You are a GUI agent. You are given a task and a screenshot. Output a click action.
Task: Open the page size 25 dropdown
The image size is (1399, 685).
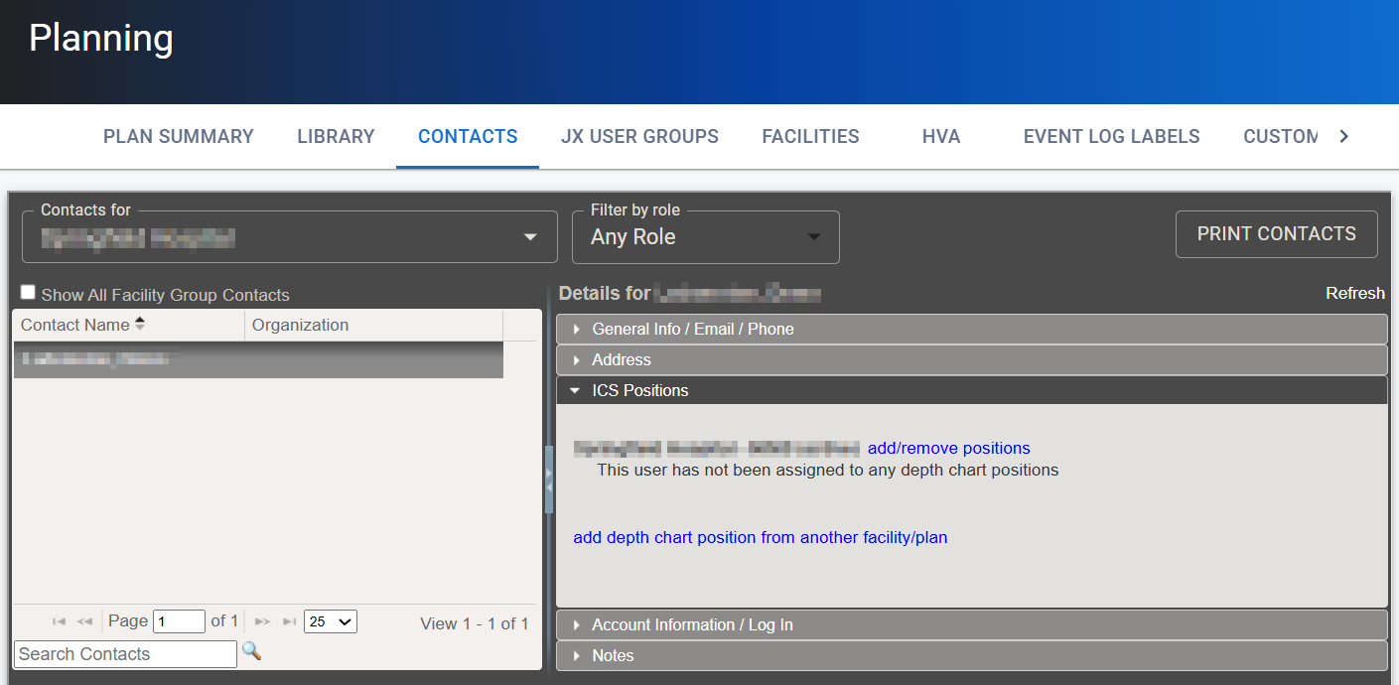(330, 620)
